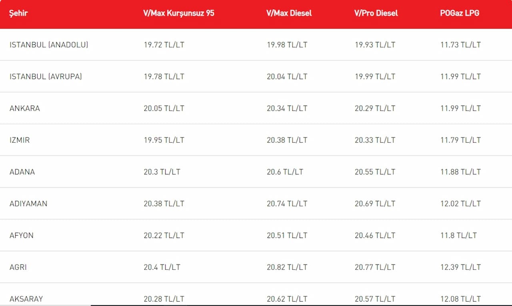The width and height of the screenshot is (512, 306).
Task: Select the V/Max Kurşunsuz 95 column header
Action: [179, 13]
